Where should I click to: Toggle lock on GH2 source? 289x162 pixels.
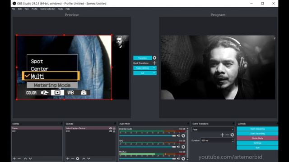(114, 131)
